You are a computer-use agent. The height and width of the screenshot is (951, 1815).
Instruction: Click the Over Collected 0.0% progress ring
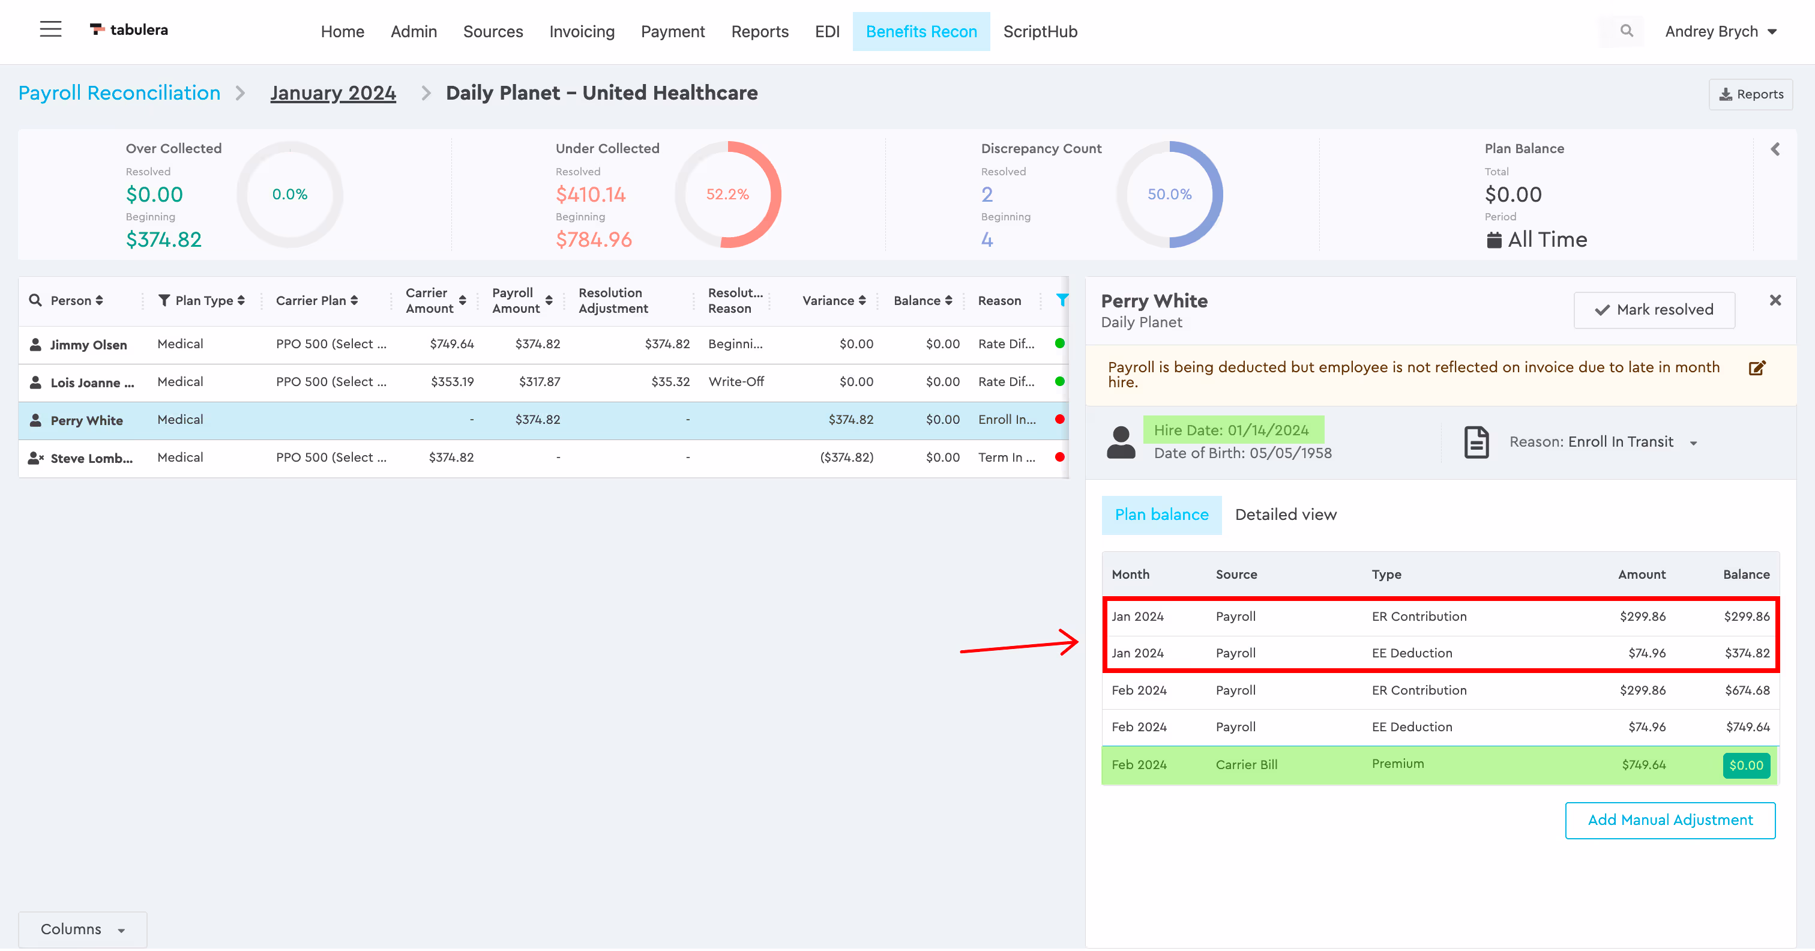[289, 195]
